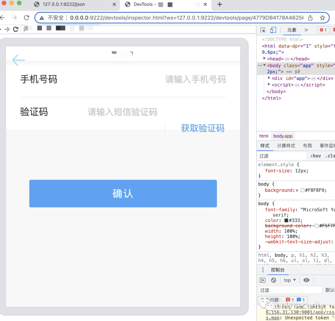This screenshot has width=335, height=321.
Task: Click the ellipsis inside the div app node
Action: [x=313, y=78]
